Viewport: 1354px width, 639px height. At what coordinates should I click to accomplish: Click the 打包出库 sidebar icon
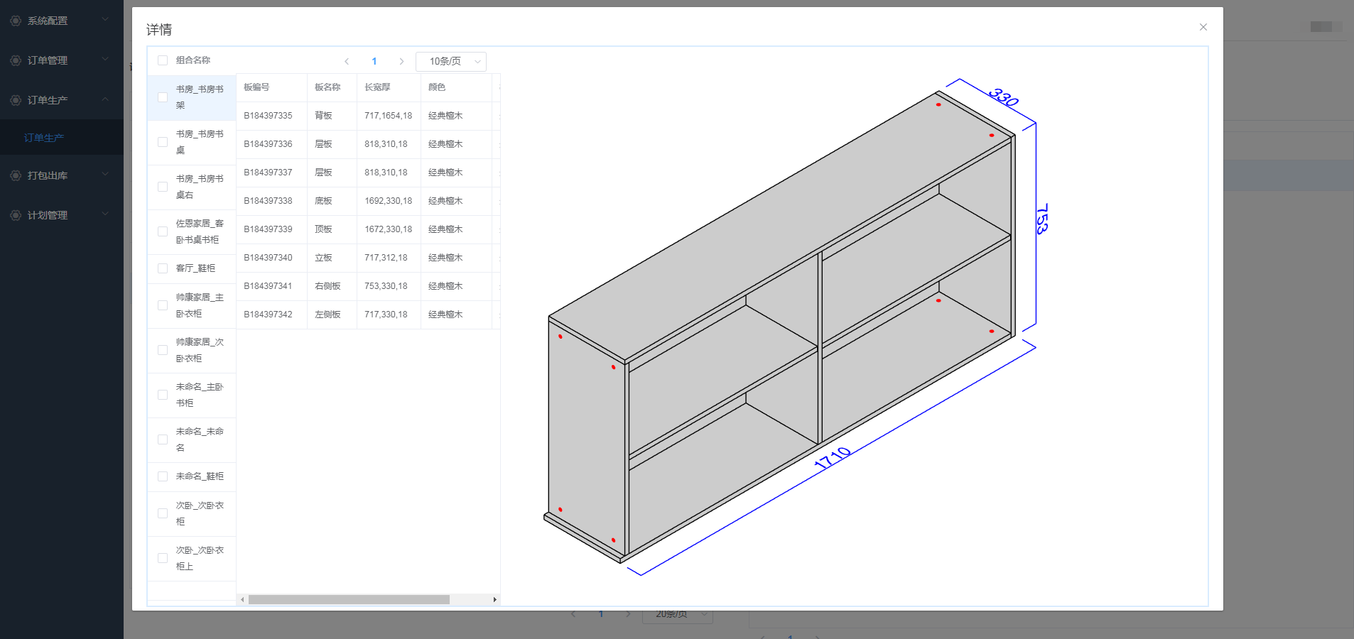[16, 175]
